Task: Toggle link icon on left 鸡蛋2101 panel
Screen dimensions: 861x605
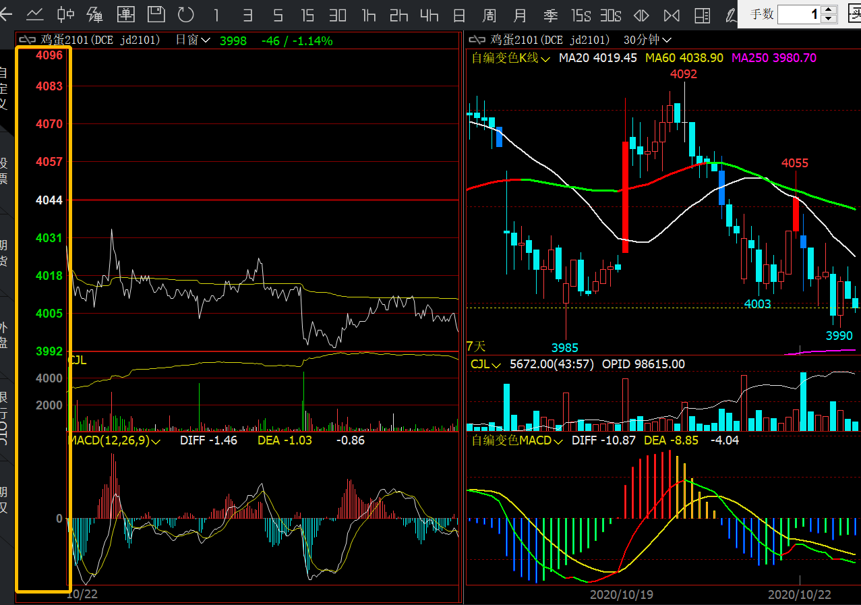Action: click(x=28, y=40)
